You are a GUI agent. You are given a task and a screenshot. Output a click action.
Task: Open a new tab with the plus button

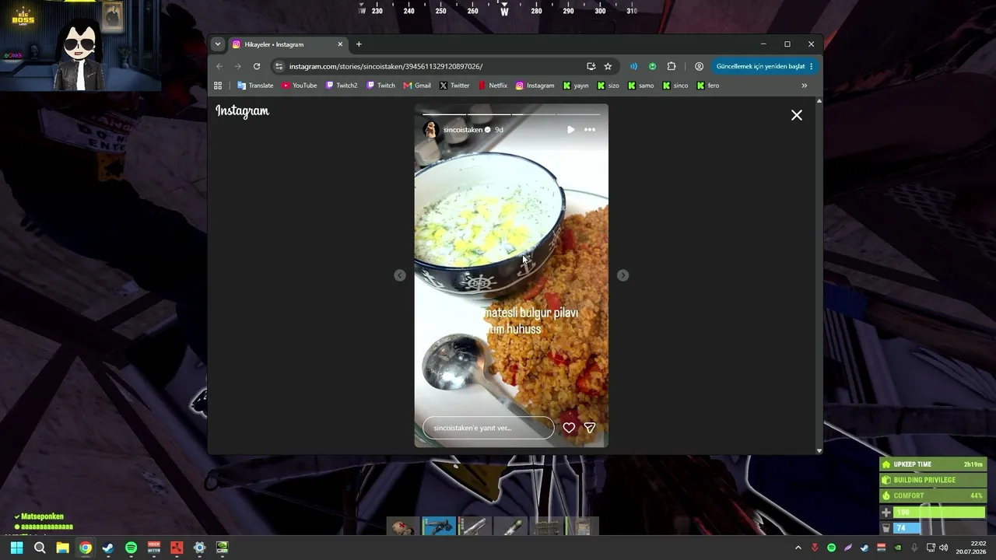point(359,44)
